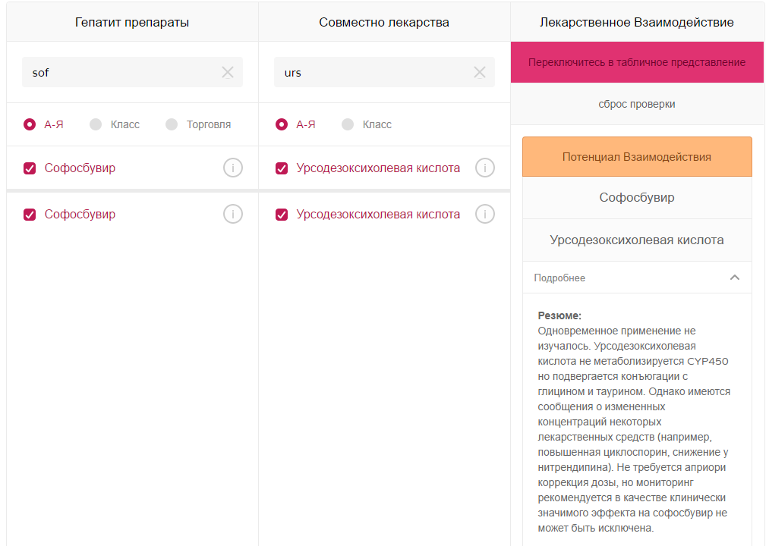Image resolution: width=769 pixels, height=546 pixels.
Task: Select Класс radio under Совместно лекарства
Action: pyautogui.click(x=348, y=124)
